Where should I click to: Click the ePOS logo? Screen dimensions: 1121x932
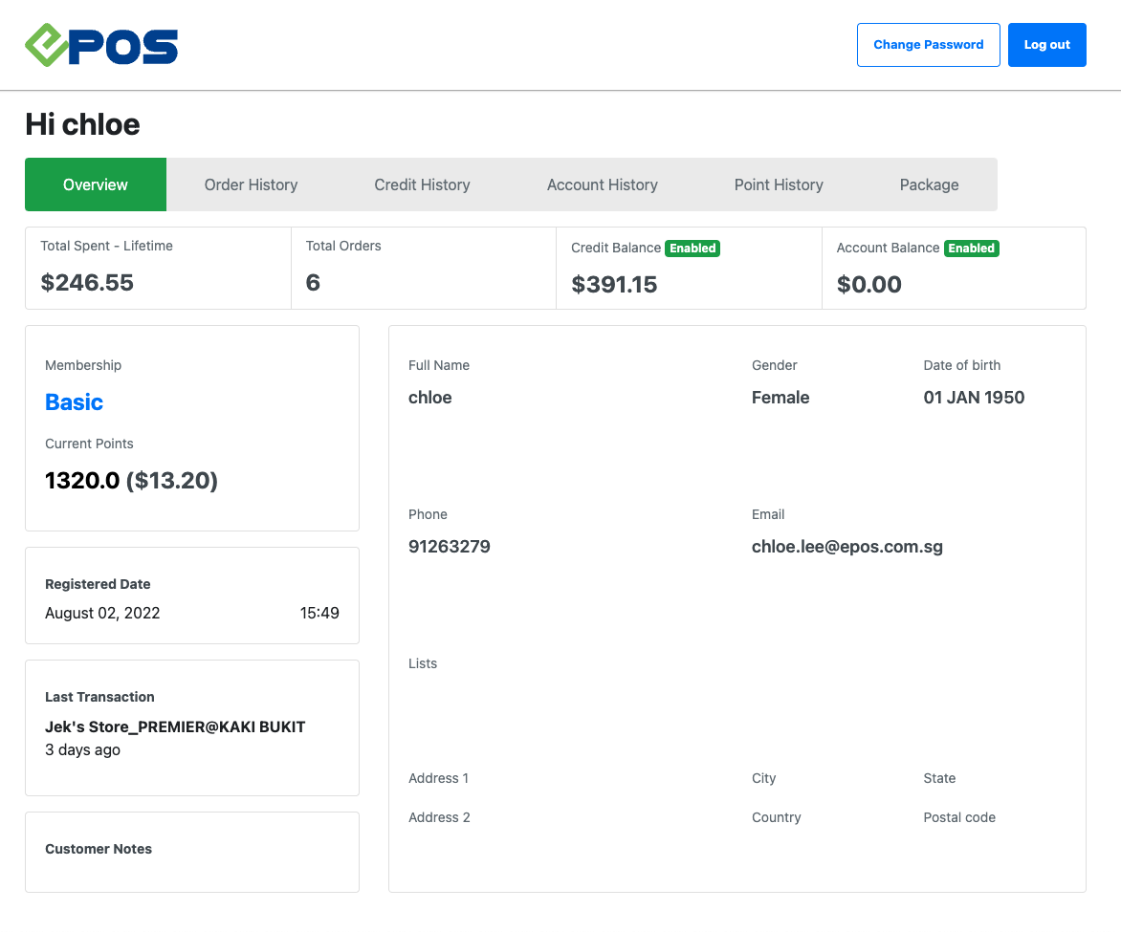pyautogui.click(x=101, y=45)
